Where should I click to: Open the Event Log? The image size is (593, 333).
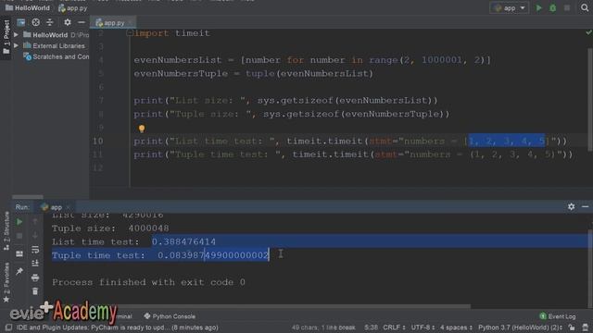[x=558, y=316]
